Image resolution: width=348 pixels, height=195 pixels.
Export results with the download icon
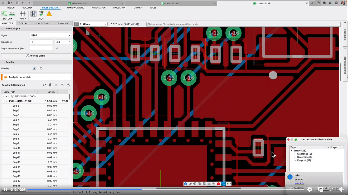(x=68, y=85)
